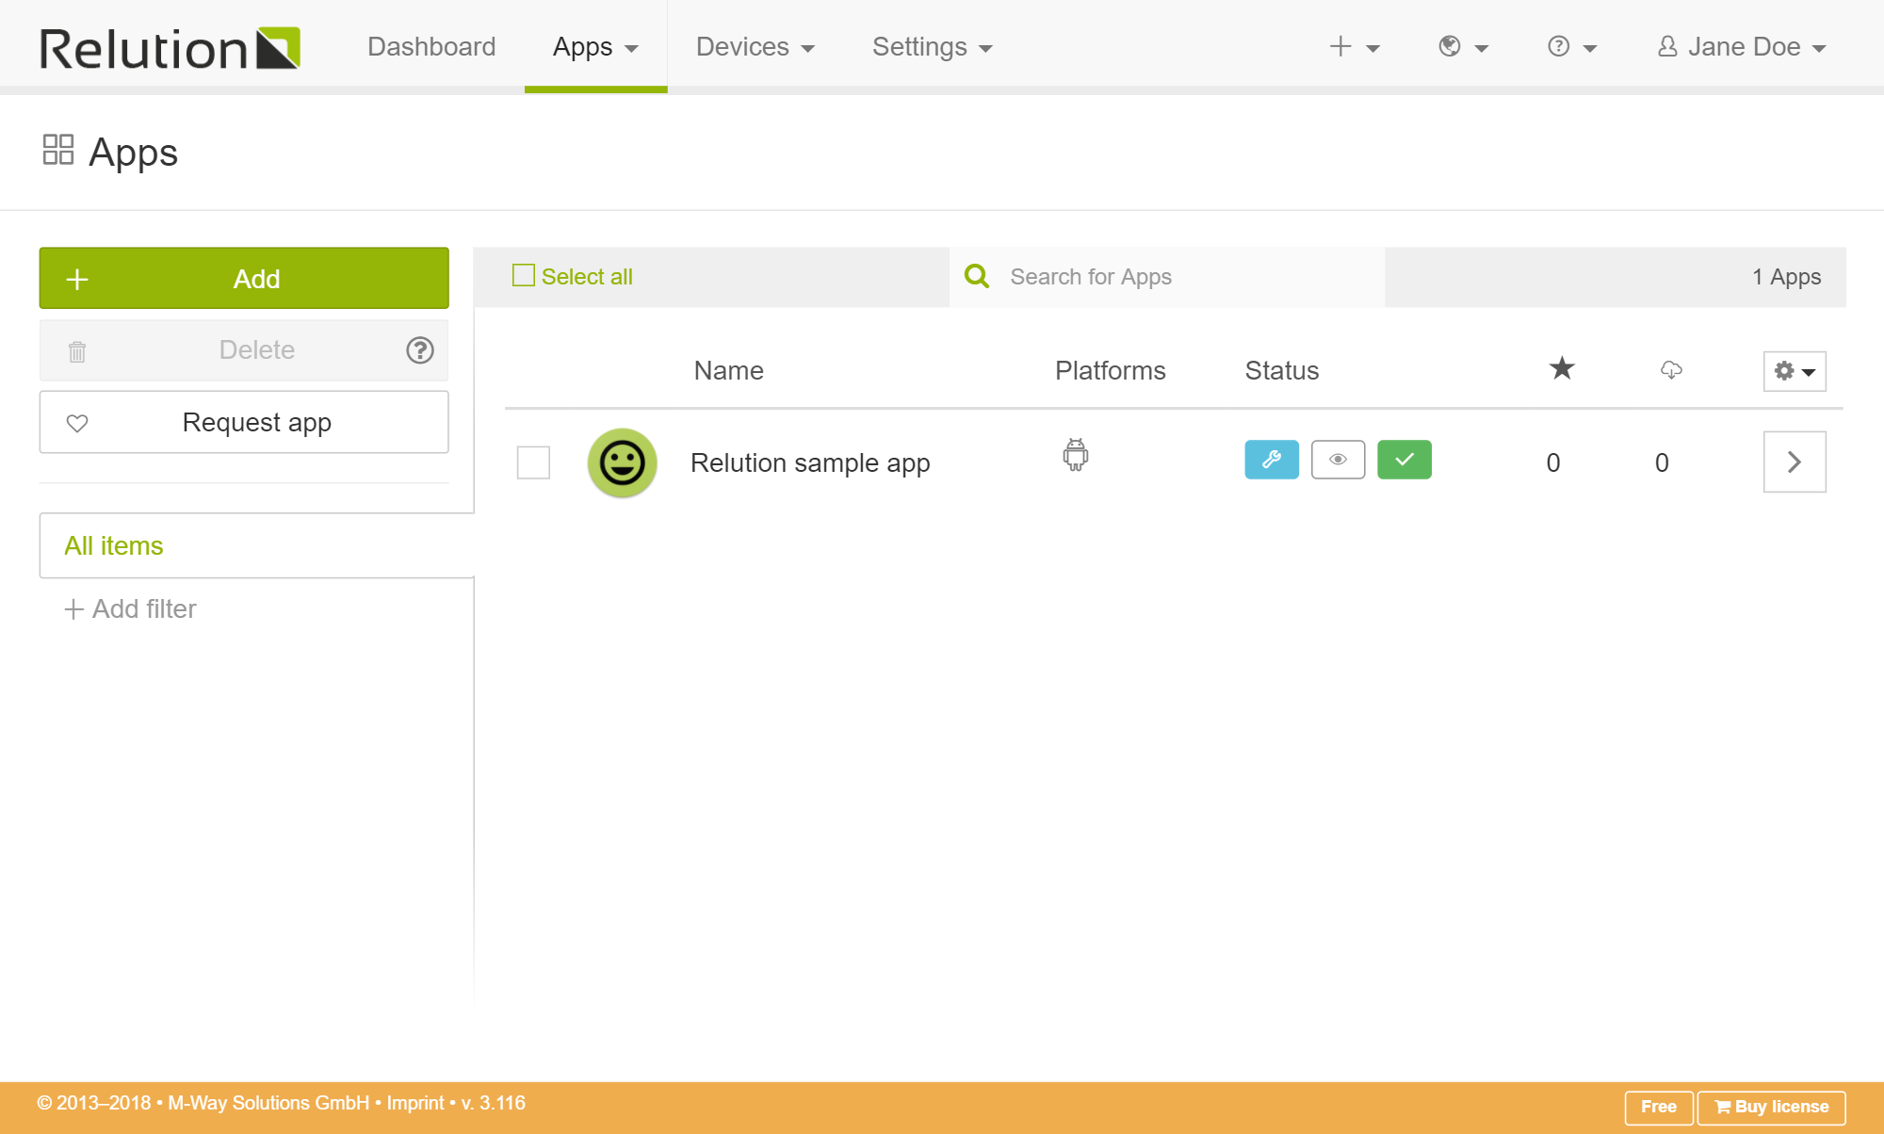This screenshot has width=1884, height=1134.
Task: Open the Settings menu
Action: (932, 47)
